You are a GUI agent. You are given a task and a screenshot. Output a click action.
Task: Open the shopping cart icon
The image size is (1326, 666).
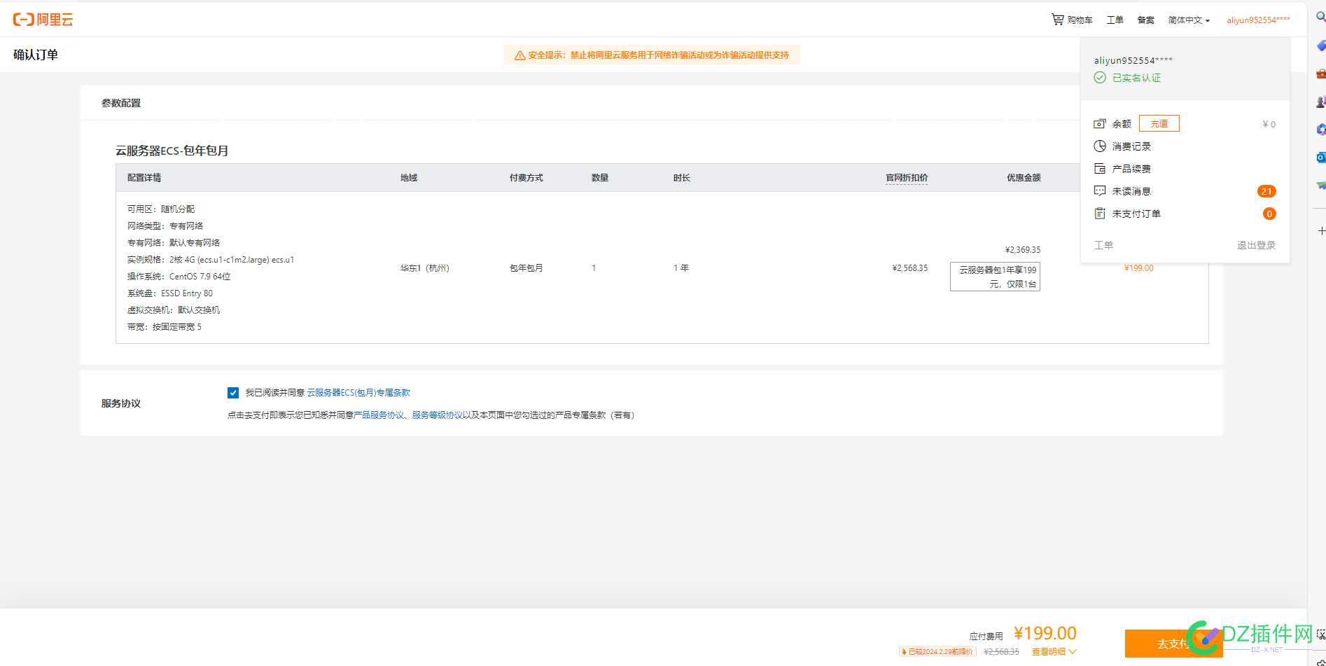1057,20
